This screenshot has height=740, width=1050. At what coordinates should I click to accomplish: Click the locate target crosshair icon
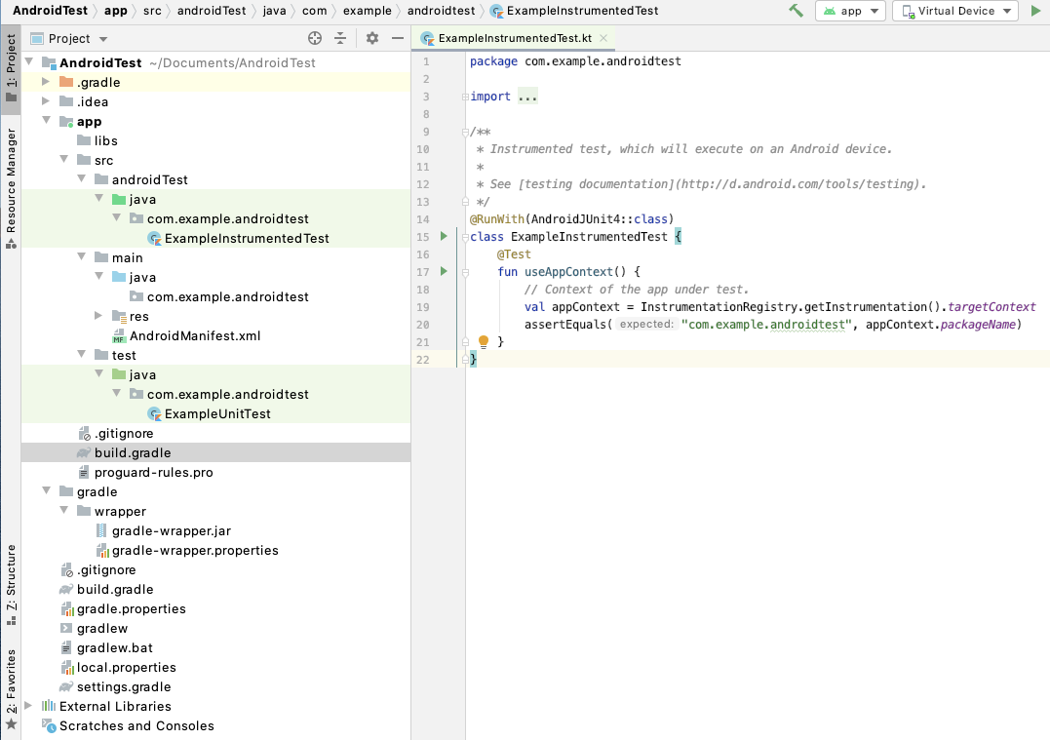coord(315,38)
